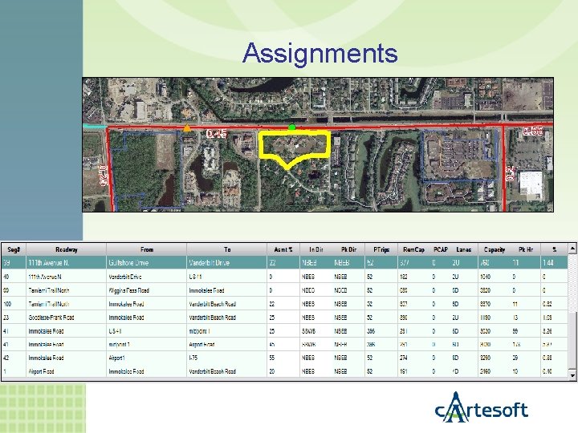Sort by the Roadway column header
This screenshot has height=433, width=578.
click(67, 249)
